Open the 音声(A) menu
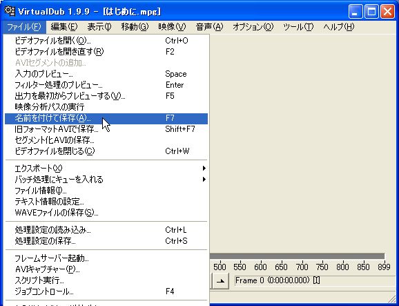399x306 pixels. click(209, 27)
